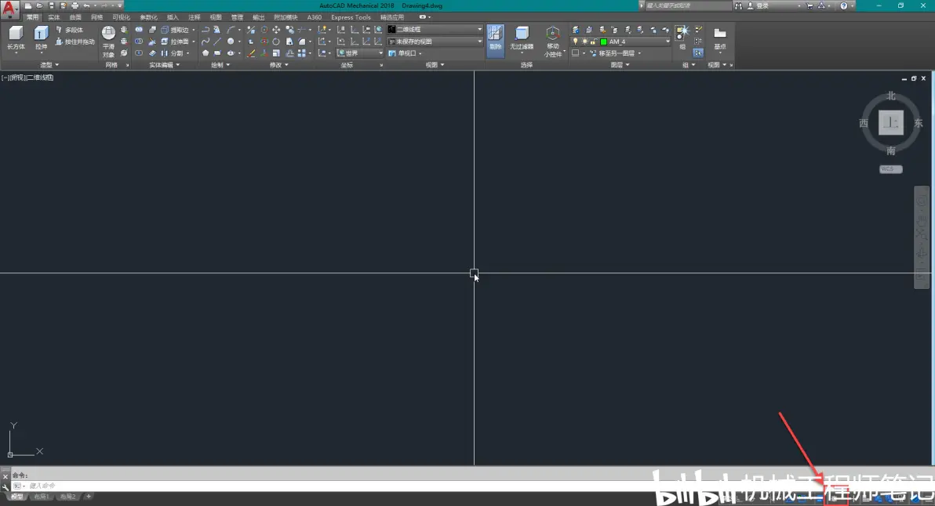Switch to the 曲面 ribbon tab
935x506 pixels.
(x=75, y=17)
